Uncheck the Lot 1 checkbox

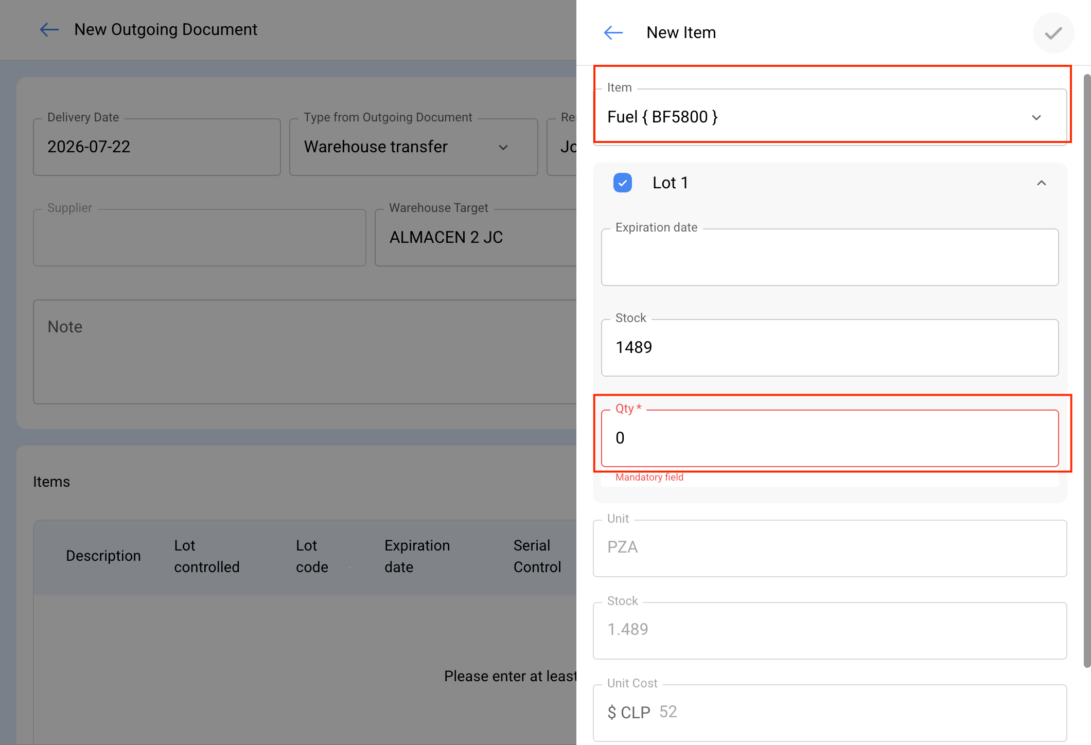tap(623, 183)
